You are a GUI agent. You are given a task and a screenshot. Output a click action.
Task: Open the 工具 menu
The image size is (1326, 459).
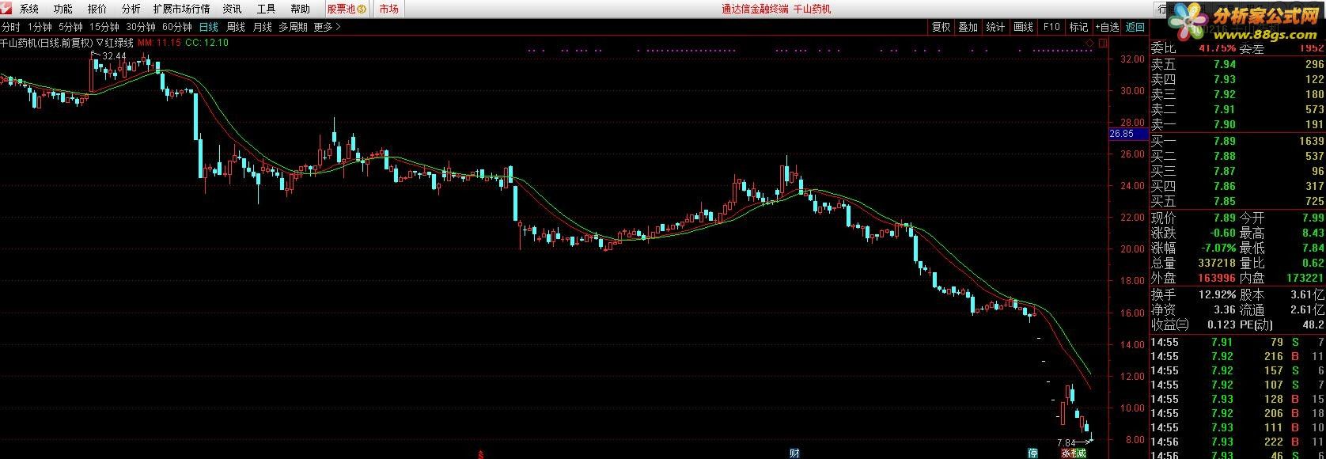coord(267,9)
